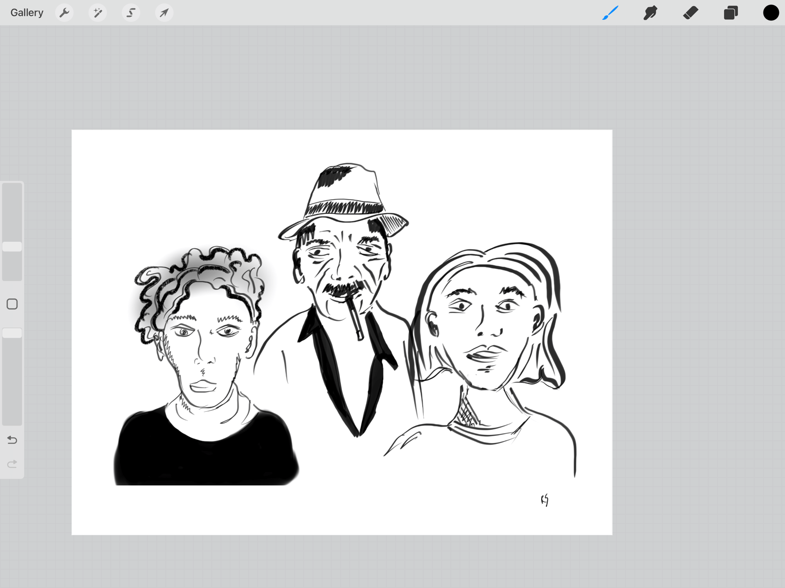Viewport: 785px width, 588px height.
Task: Select the Smudge tool
Action: tap(650, 13)
